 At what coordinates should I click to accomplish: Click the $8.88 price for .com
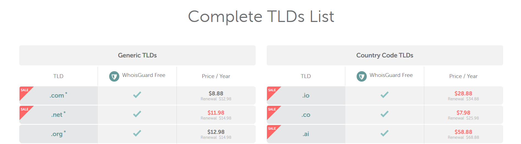216,93
